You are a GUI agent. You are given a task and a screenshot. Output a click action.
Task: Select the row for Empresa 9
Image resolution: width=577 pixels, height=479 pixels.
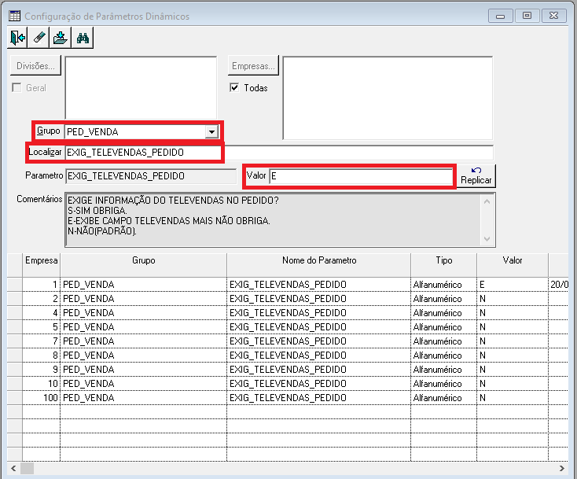(288, 370)
